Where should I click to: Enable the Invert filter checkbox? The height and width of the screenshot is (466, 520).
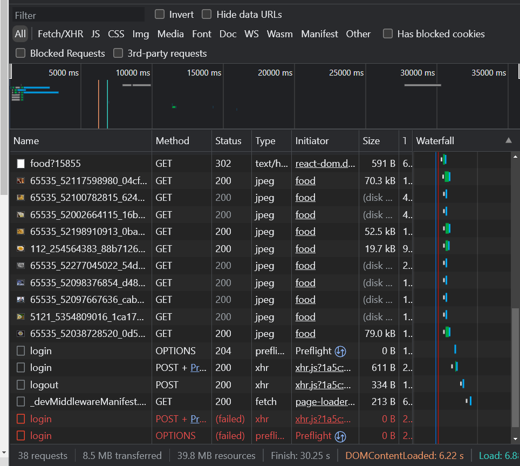[159, 14]
